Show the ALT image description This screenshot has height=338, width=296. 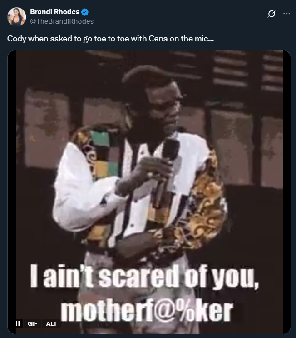click(x=51, y=323)
